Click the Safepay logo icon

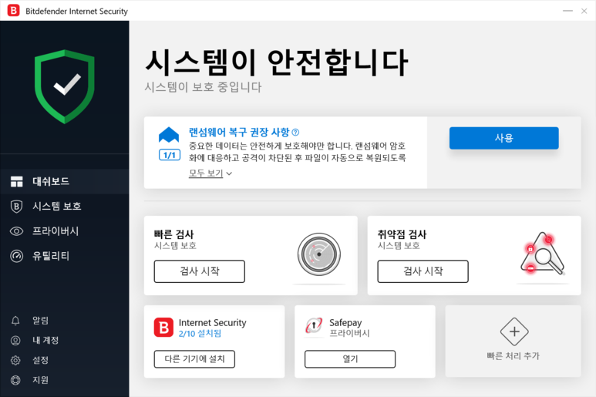coord(314,325)
